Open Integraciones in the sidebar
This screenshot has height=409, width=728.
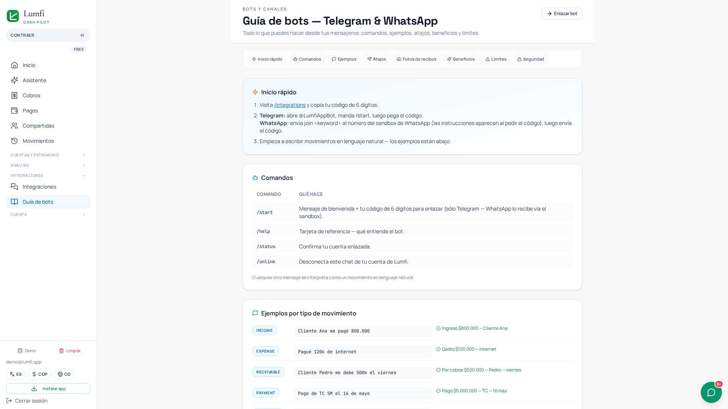48,187
